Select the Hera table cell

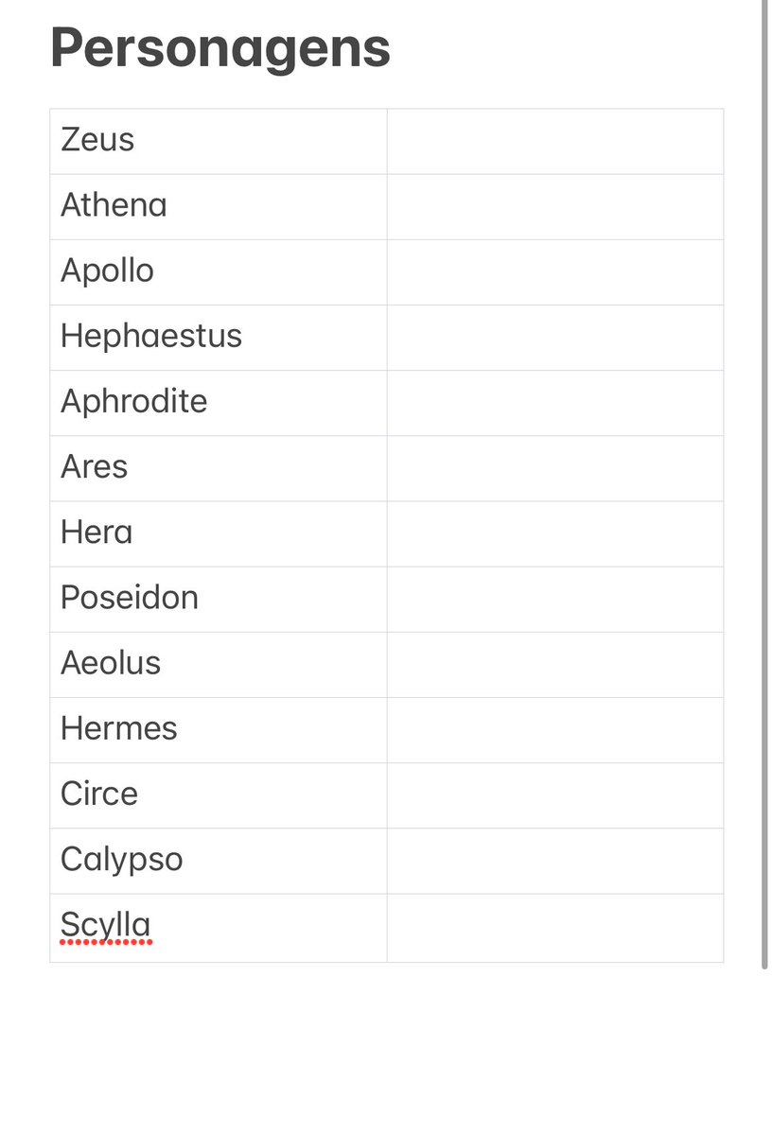219,533
